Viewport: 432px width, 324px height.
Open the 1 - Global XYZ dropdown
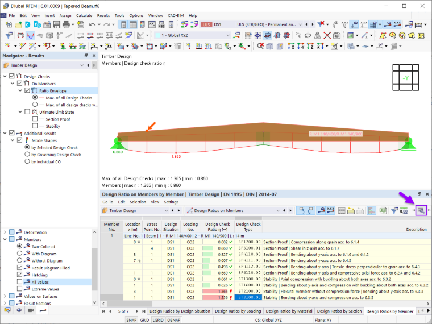point(228,35)
